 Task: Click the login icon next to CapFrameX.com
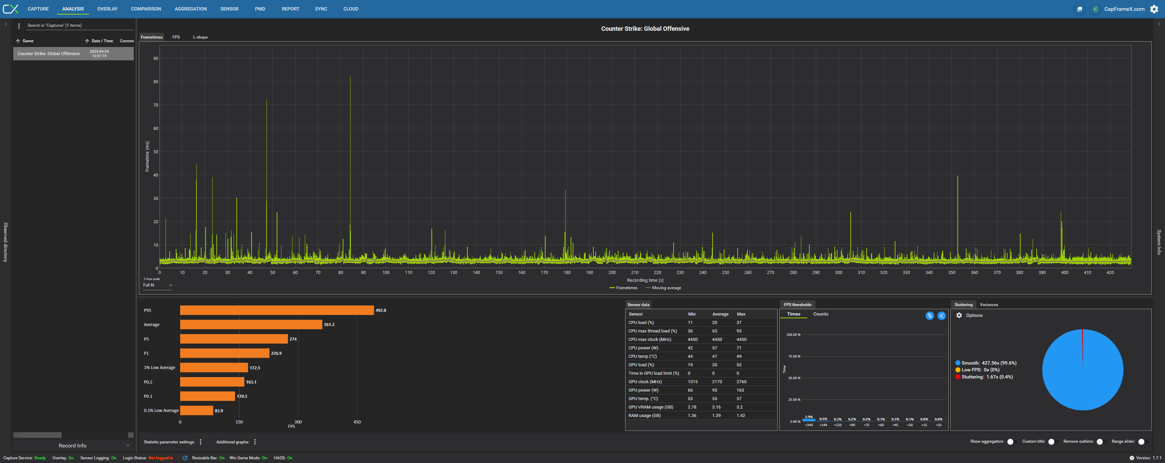pos(1095,9)
